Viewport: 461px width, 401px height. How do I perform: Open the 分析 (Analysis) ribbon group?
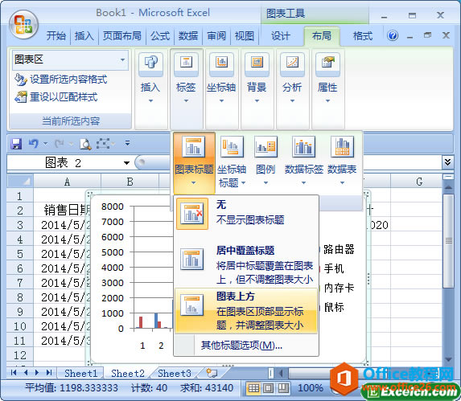(x=292, y=78)
